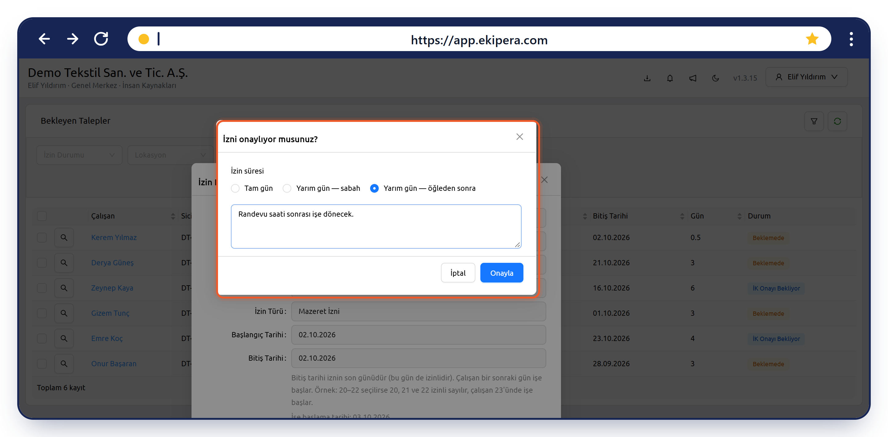Screen dimensions: 888x437
Task: Click the browser forward arrow
Action: click(72, 39)
